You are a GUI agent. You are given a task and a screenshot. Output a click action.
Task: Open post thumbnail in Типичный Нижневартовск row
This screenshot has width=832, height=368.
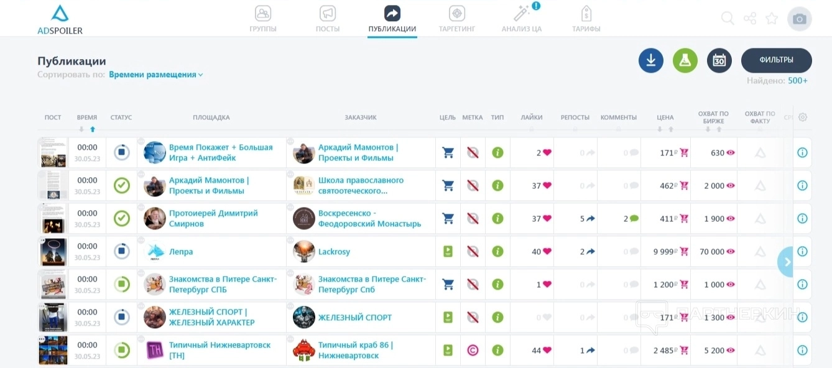(x=53, y=350)
